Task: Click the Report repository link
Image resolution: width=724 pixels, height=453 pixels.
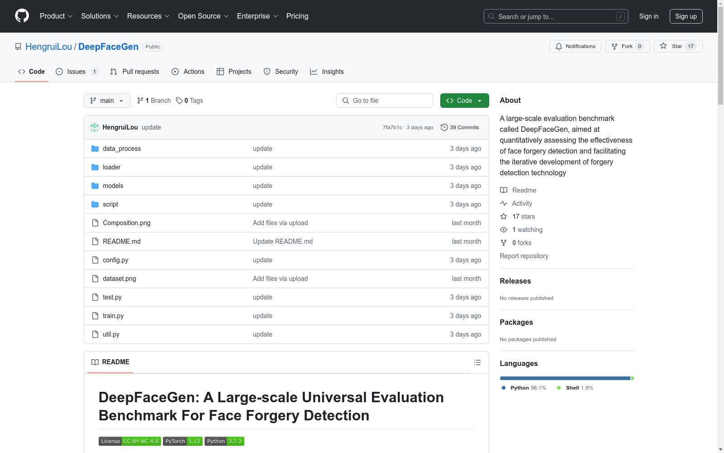Action: coord(524,256)
